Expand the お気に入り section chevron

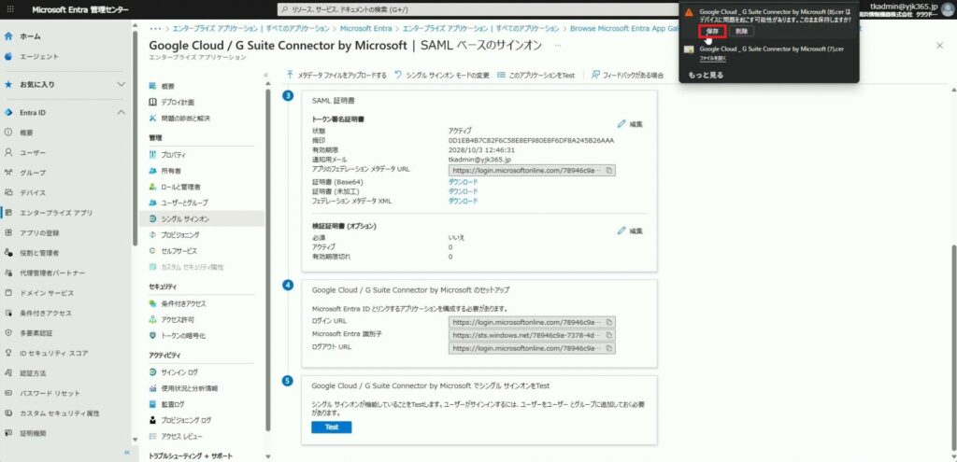(x=121, y=84)
